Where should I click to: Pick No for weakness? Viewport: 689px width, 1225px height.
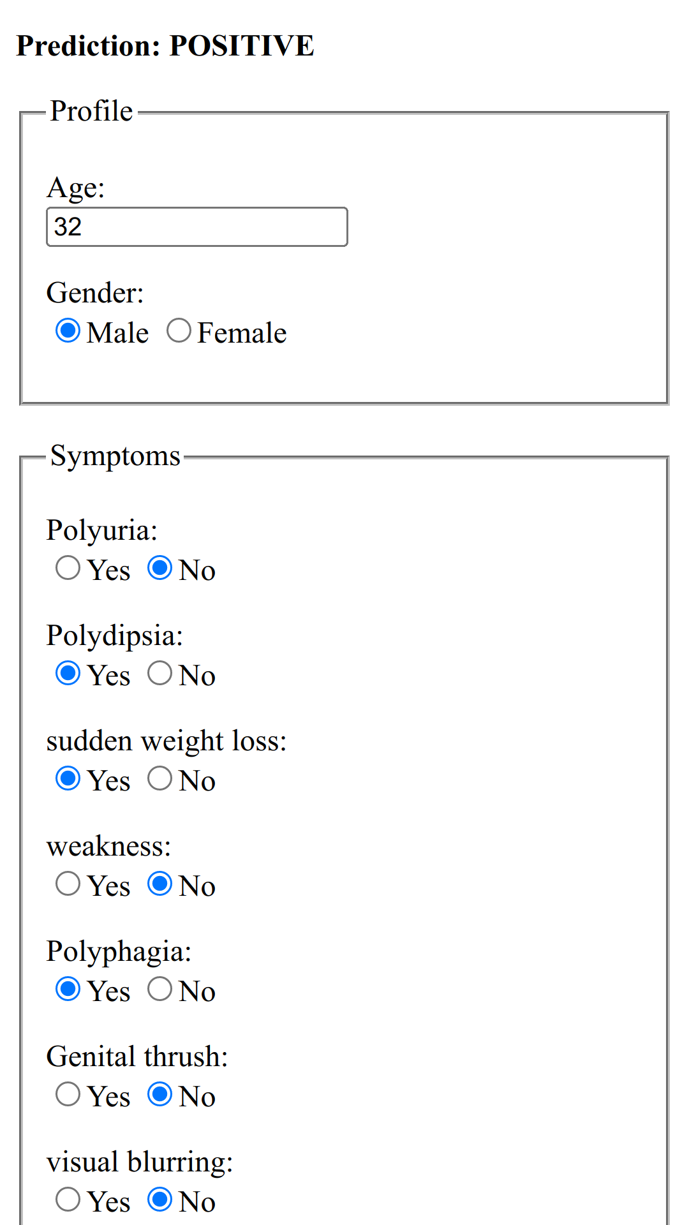[x=160, y=884]
